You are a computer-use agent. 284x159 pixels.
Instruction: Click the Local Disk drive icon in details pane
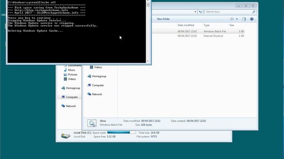pos(66,136)
